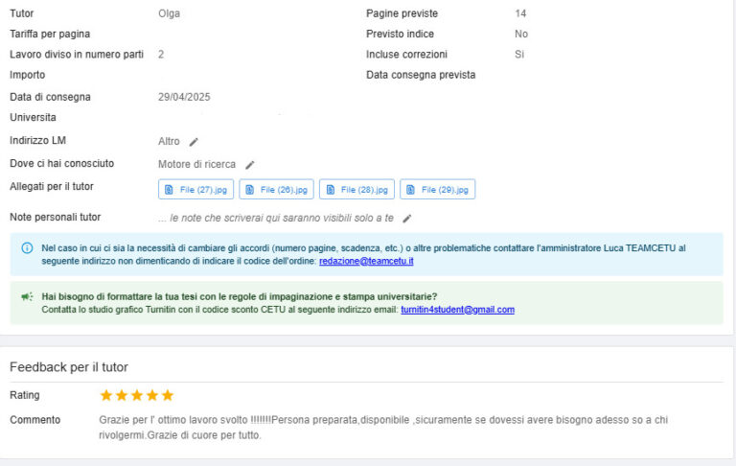Open attachment File (26).jpg
This screenshot has height=466, width=736.
point(276,190)
